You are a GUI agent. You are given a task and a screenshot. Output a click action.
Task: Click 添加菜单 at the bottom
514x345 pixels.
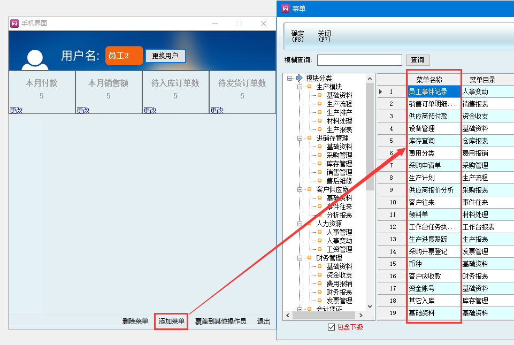(171, 321)
